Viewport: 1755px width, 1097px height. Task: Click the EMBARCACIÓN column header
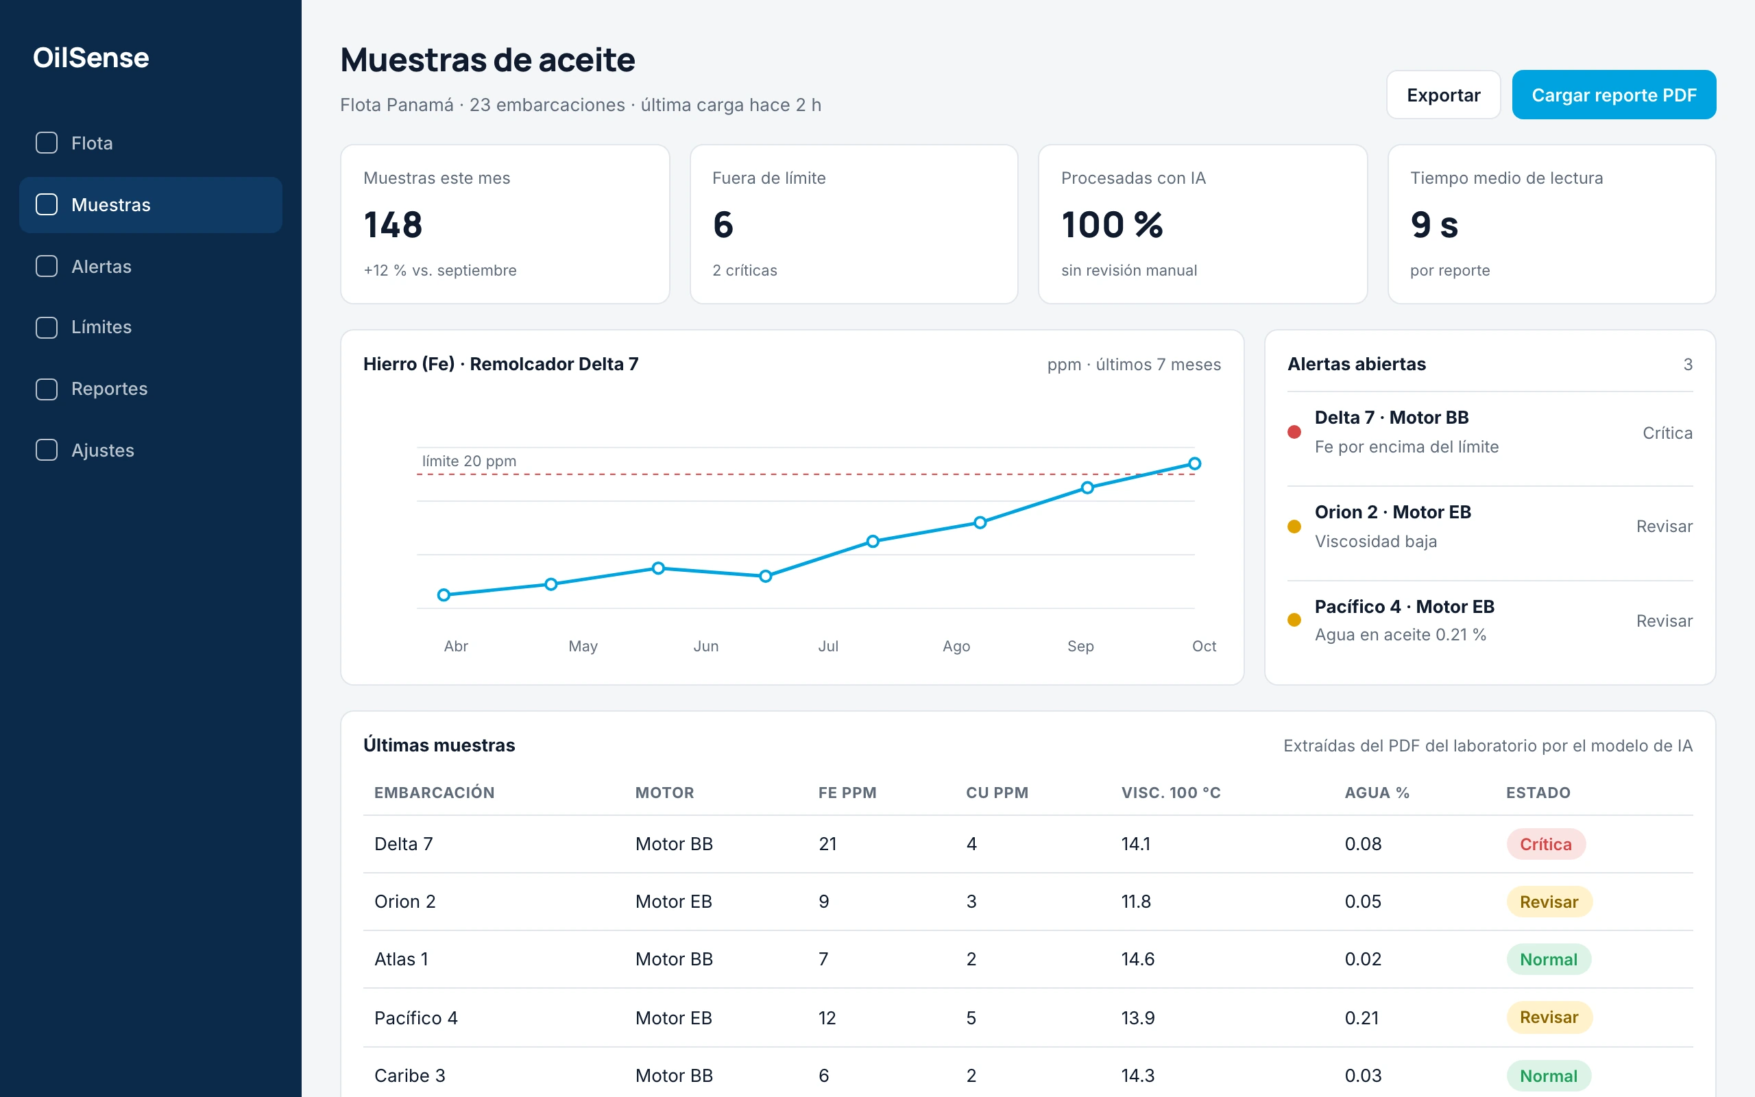pos(434,793)
